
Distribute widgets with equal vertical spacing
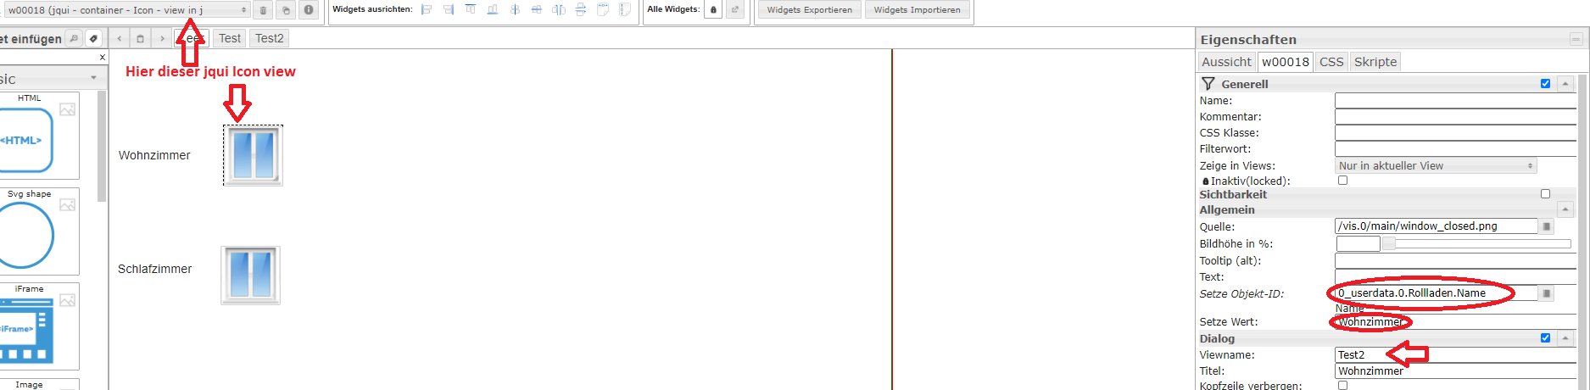tap(581, 9)
